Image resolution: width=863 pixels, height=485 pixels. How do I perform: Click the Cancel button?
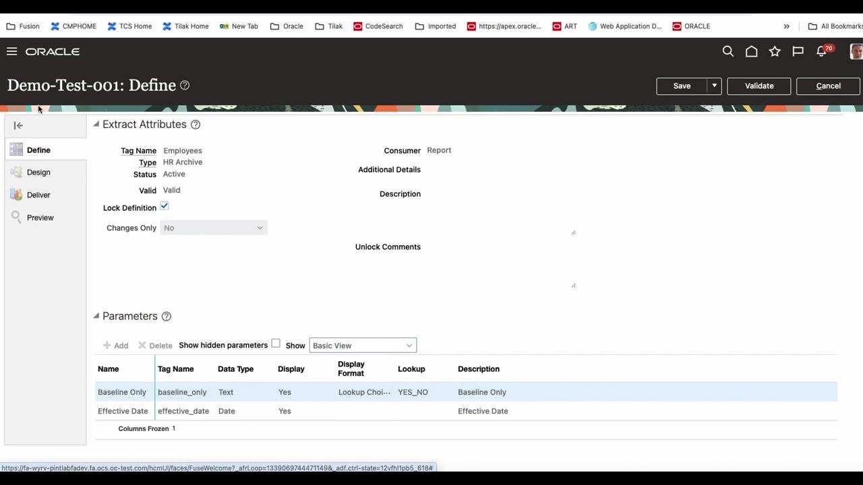pos(828,86)
